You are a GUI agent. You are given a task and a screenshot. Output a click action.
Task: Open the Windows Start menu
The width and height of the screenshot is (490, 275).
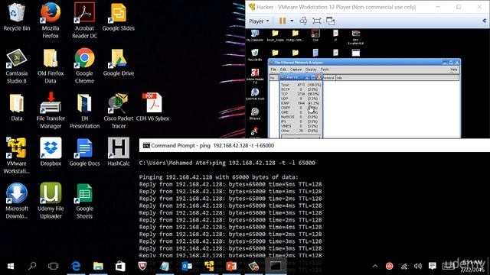[x=10, y=266]
